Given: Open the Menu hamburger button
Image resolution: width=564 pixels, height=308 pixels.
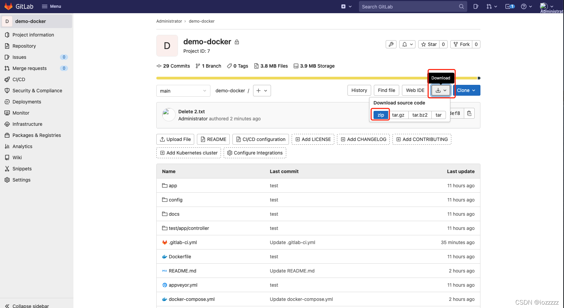Looking at the screenshot, I should [x=51, y=6].
